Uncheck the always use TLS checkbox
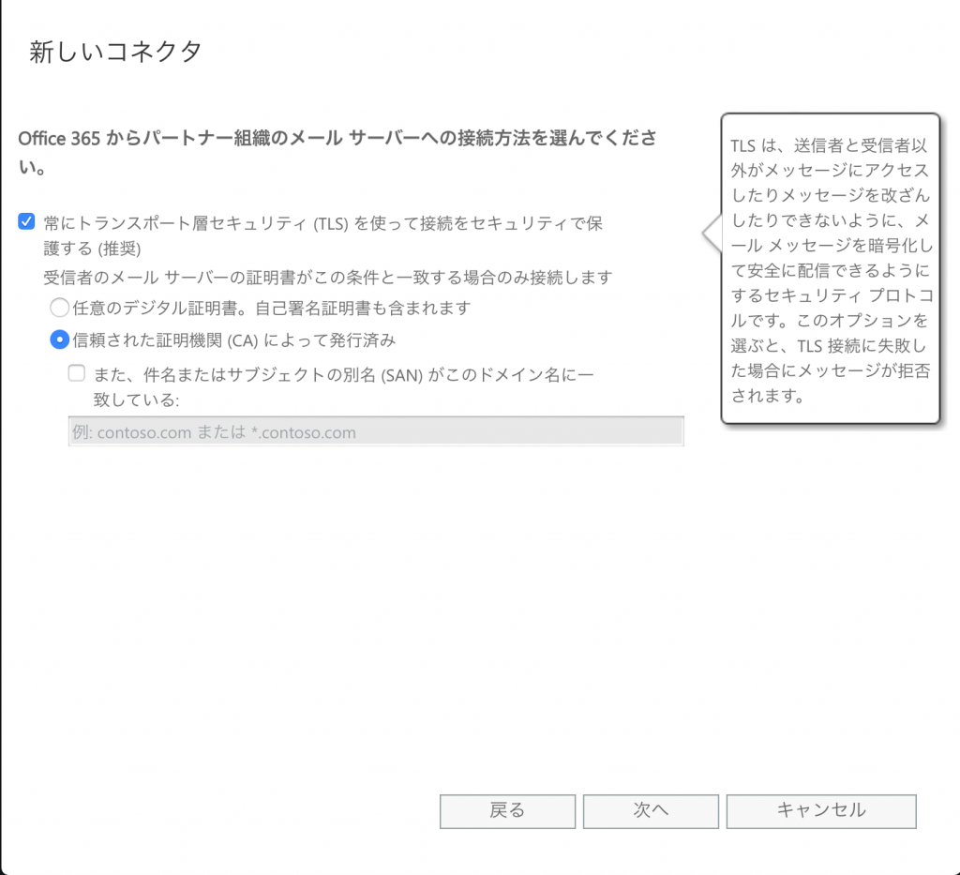Viewport: 960px width, 875px height. pos(26,221)
